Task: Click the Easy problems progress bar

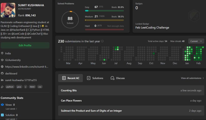Action: (x=105, y=11)
